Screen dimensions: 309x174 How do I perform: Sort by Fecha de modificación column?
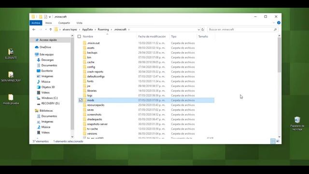point(152,37)
